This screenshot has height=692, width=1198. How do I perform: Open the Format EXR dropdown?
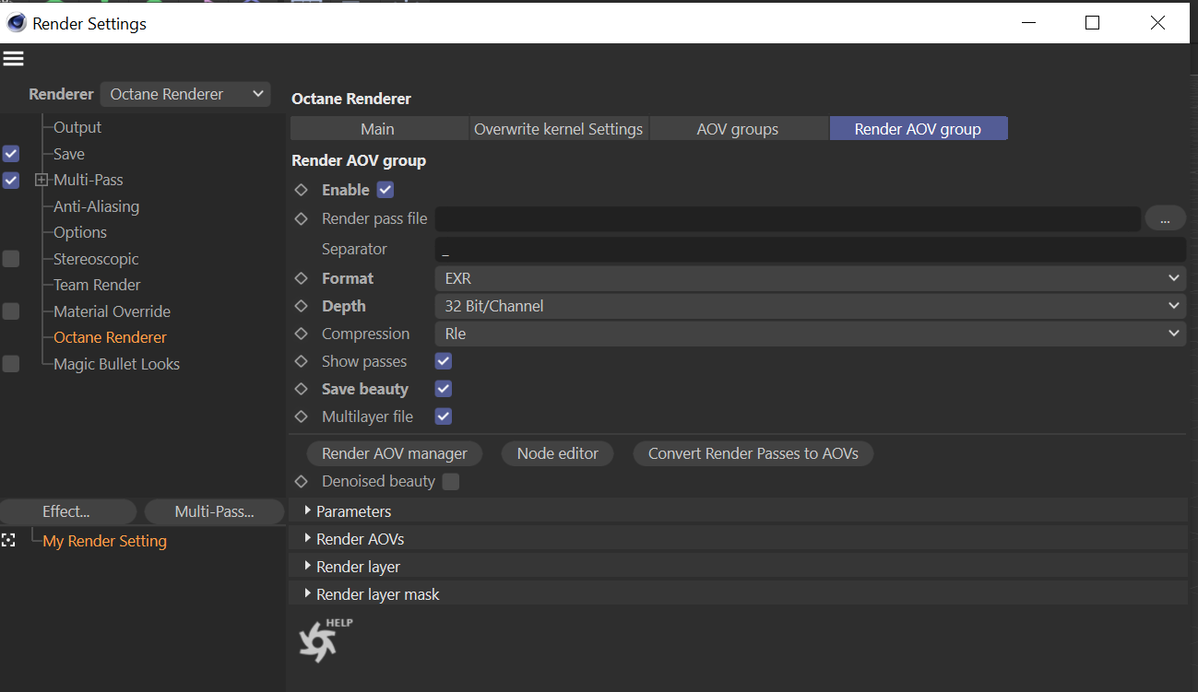809,278
